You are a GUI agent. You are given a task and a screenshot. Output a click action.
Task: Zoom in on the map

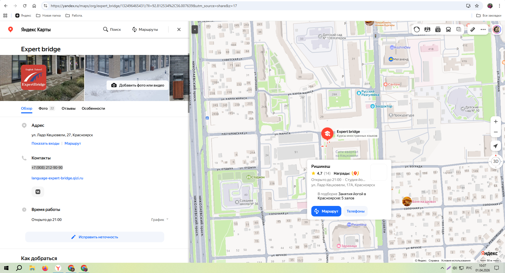[x=496, y=122]
